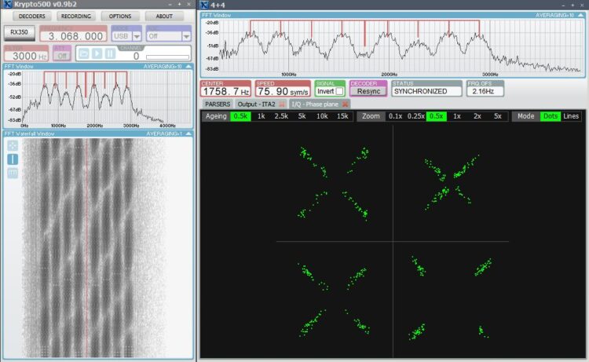Click the pause button in the recorder controls

point(108,53)
